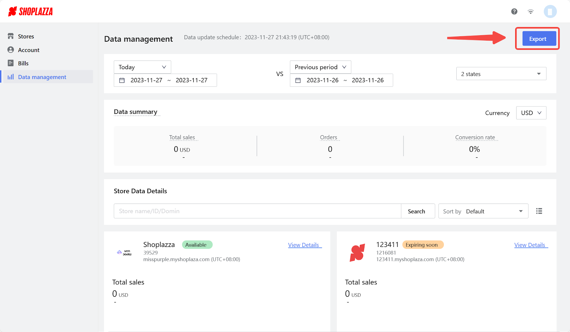
Task: Click the Data update schedule timestamp
Action: point(287,37)
